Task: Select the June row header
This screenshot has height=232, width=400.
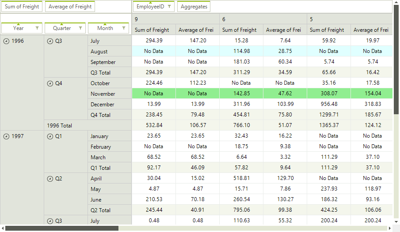Action: 110,200
